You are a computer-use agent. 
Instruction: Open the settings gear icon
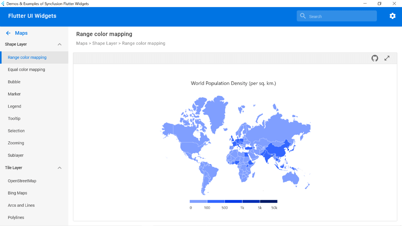[392, 16]
